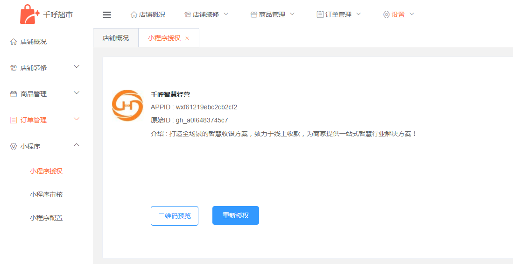513x264 pixels.
Task: Click the orange 千呼智慧经营 logo image
Action: tap(127, 106)
